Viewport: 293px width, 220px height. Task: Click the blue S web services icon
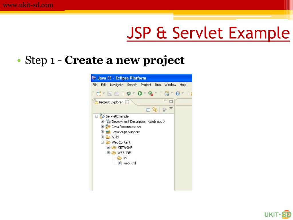coord(178,93)
